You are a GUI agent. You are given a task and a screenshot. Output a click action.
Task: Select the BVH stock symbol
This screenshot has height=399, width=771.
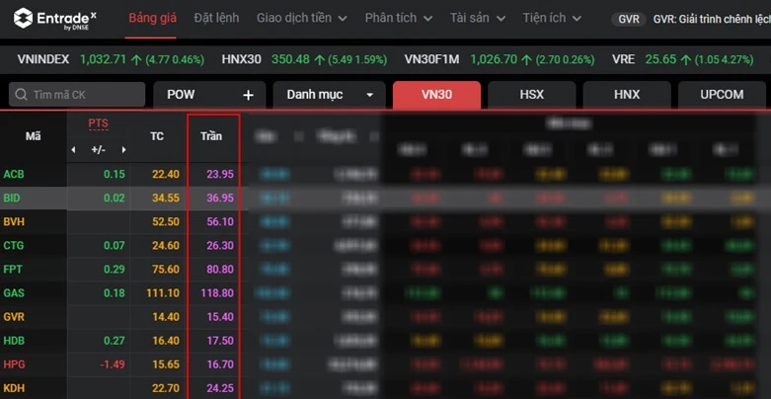pos(14,221)
